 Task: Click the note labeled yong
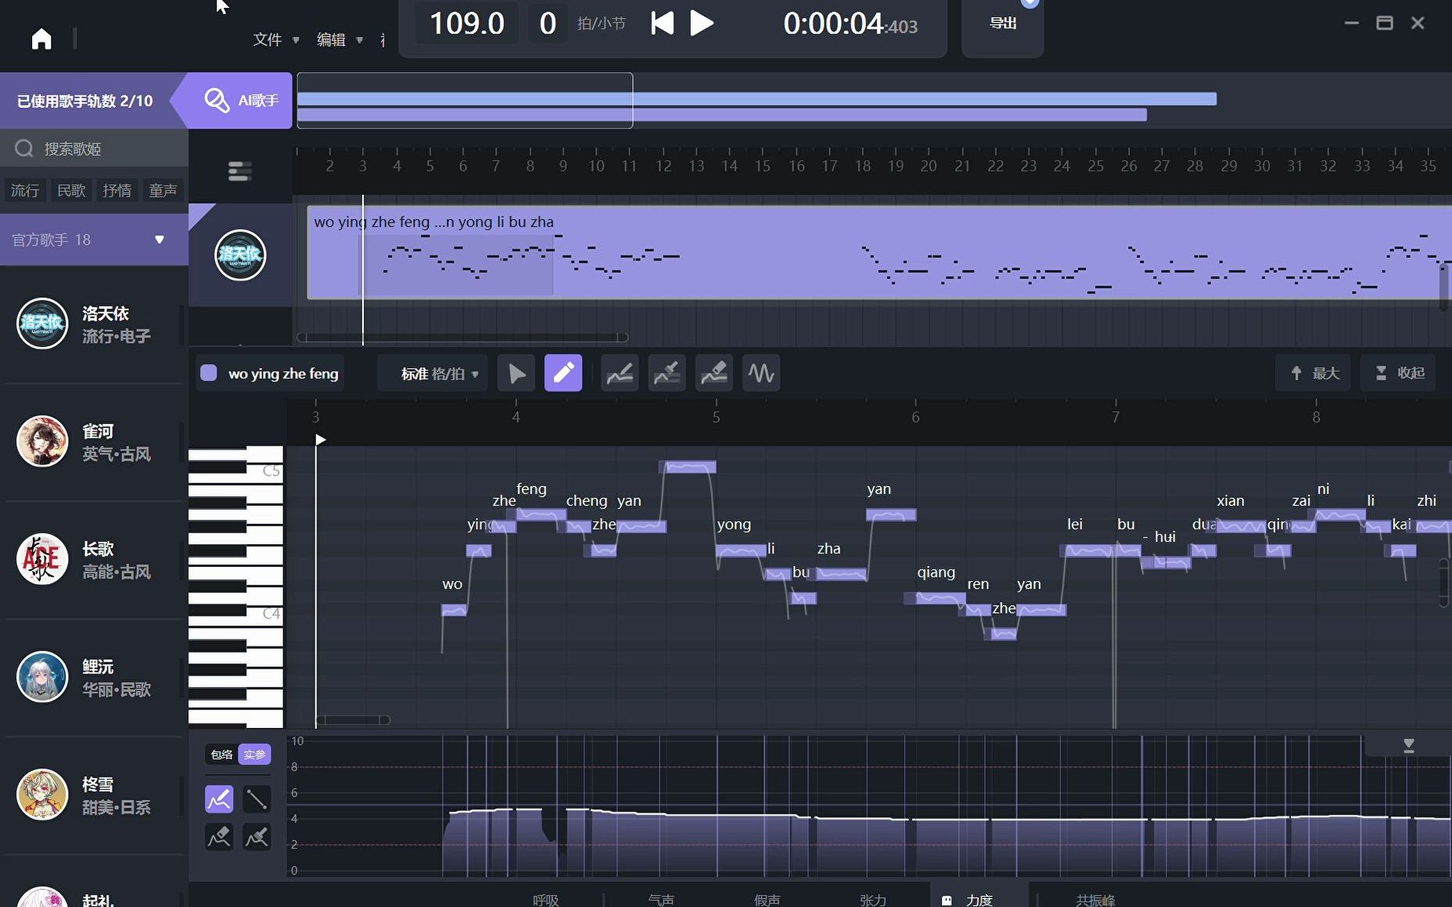tap(741, 550)
